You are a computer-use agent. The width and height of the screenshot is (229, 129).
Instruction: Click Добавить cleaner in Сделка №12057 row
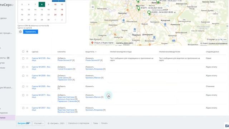click(x=62, y=108)
